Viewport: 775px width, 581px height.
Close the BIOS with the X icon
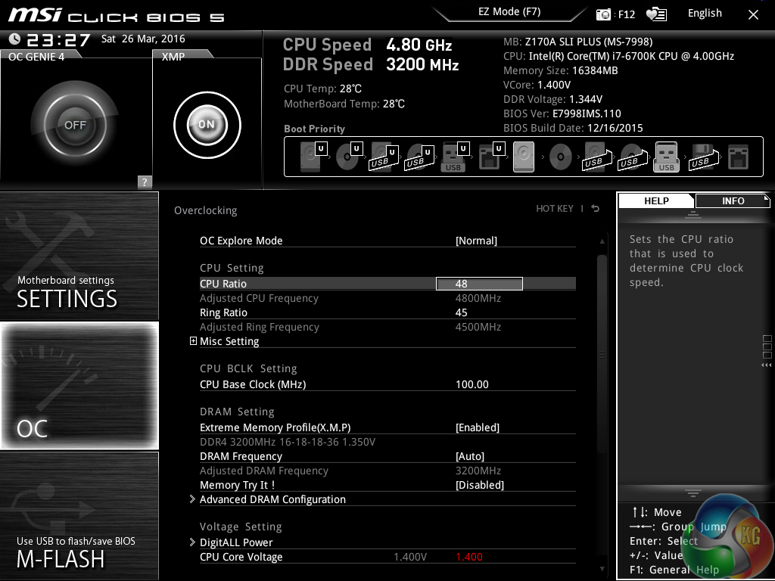click(x=753, y=15)
